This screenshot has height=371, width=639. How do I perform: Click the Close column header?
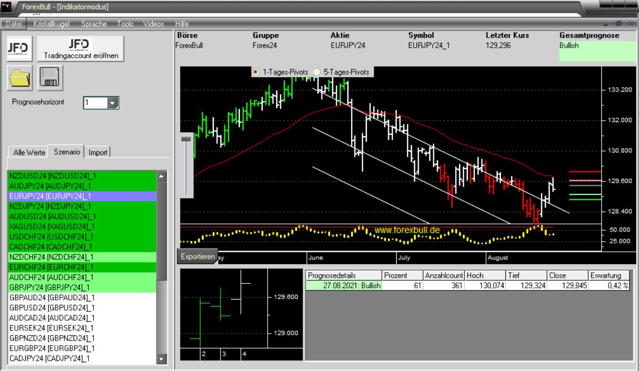pyautogui.click(x=568, y=276)
